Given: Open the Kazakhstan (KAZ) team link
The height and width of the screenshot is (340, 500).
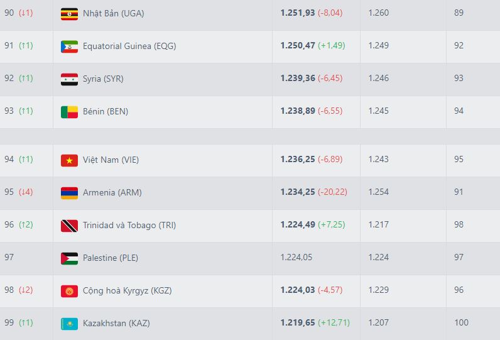Looking at the screenshot, I should (116, 323).
